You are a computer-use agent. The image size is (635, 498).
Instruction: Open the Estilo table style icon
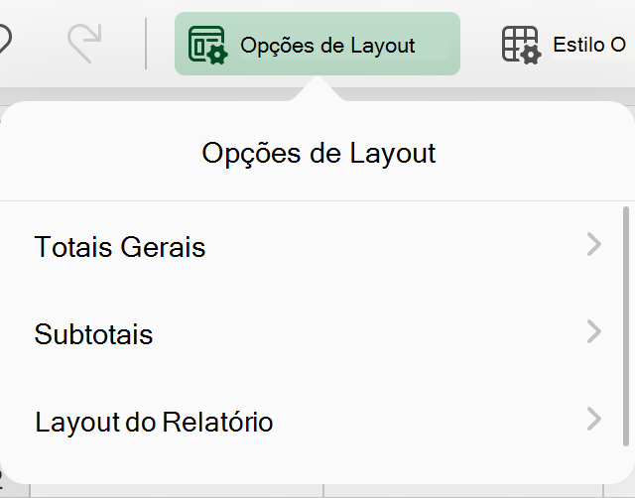[x=521, y=45]
